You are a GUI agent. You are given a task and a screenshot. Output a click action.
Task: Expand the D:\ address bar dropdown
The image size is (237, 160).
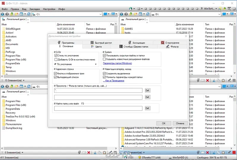(x=219, y=14)
